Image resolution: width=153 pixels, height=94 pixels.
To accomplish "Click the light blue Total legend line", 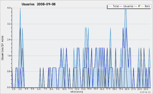I will pos(110,6).
